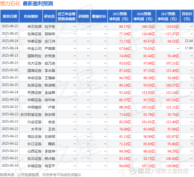Image resolution: width=194 pixels, height=177 pixels.
Task: Click institution name 国联民生
Action: (x=35, y=56)
